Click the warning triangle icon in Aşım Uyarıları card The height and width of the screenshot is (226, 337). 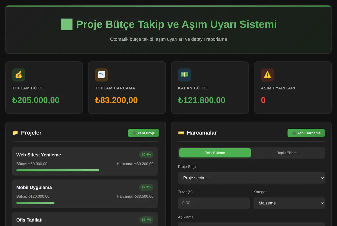[267, 75]
